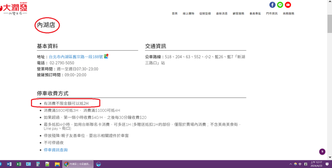Click the phone number 02-2790-5050
Viewport: 332px width, 168px height.
tap(62, 63)
